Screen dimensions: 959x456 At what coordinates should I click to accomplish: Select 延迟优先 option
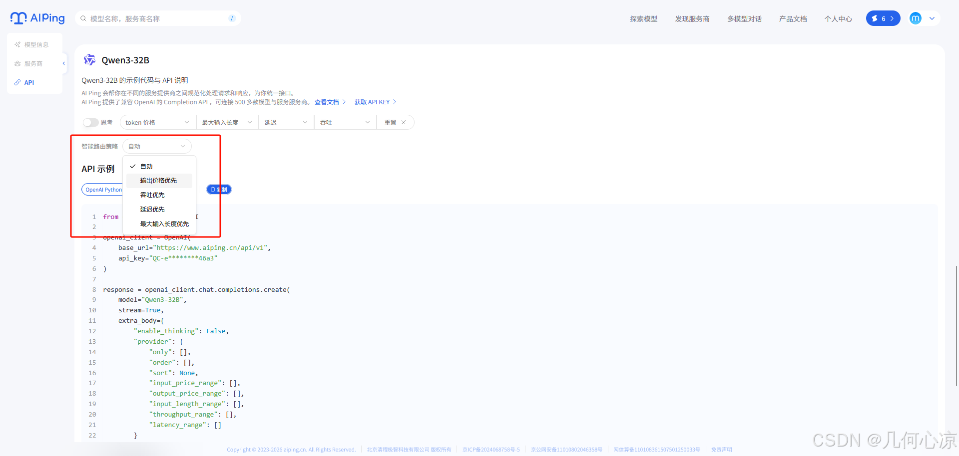click(159, 210)
